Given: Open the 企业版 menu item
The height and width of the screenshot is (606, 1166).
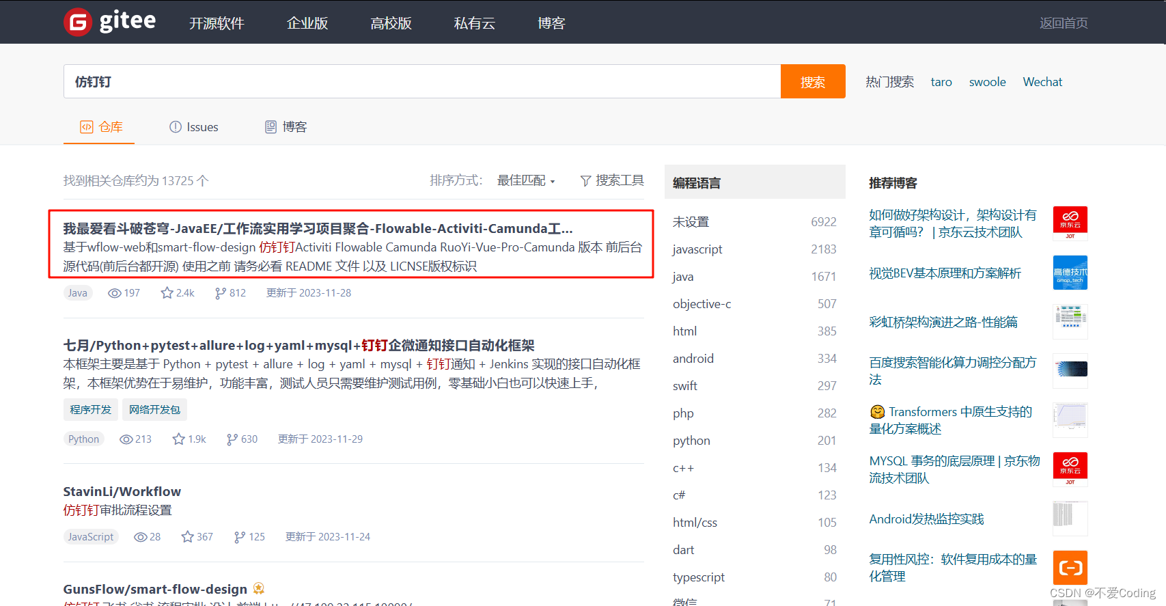Looking at the screenshot, I should [307, 23].
